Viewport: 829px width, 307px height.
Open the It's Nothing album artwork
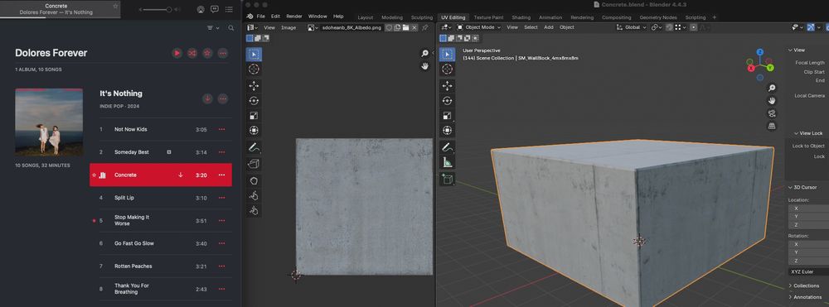click(49, 122)
